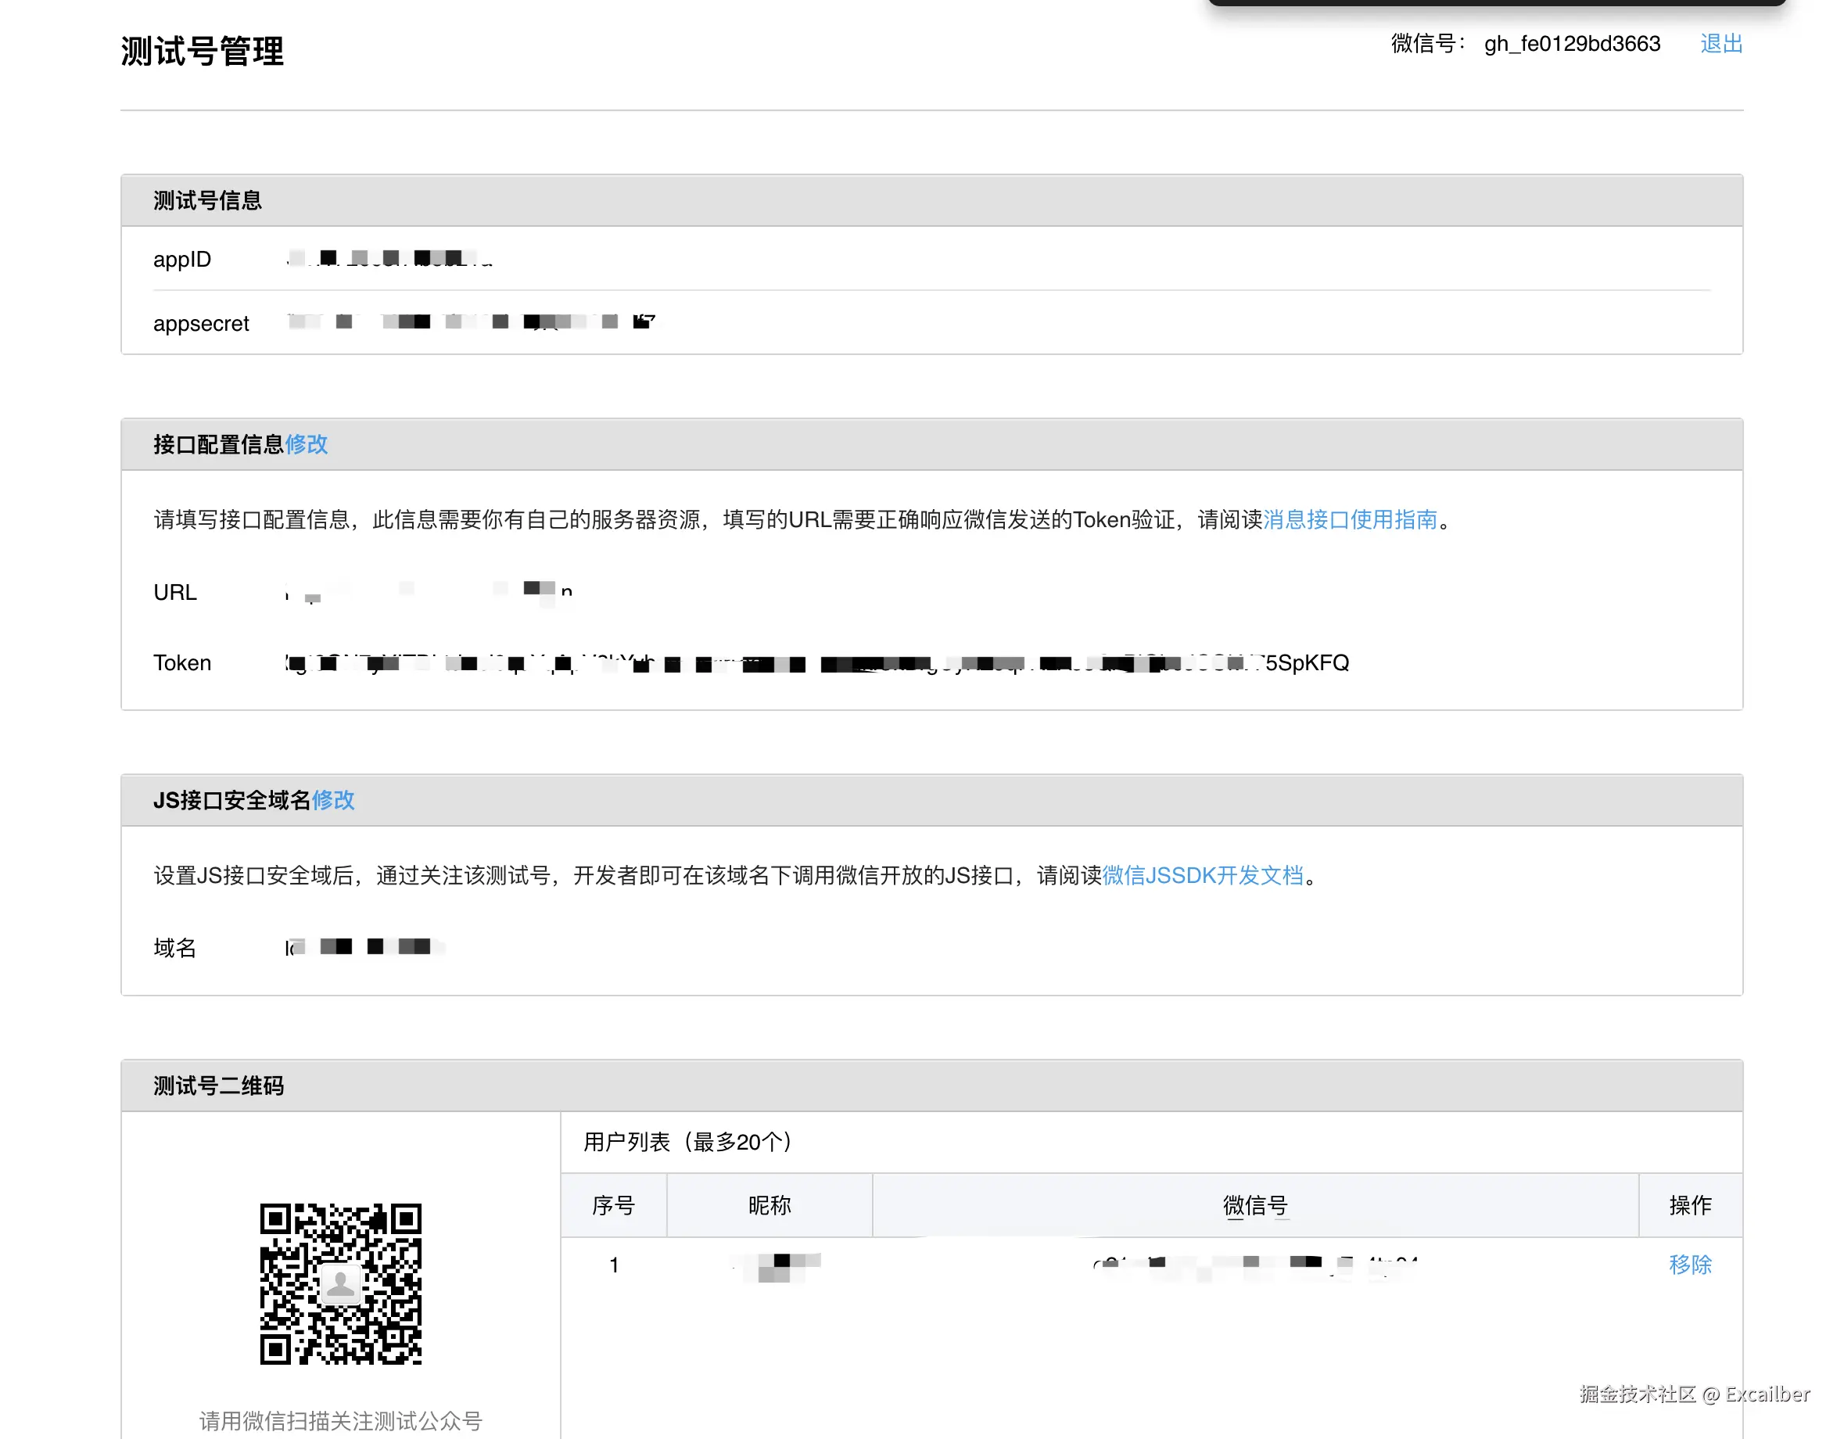Viewport: 1844px width, 1439px height.
Task: Click the 微信号 column header
Action: coord(1255,1205)
